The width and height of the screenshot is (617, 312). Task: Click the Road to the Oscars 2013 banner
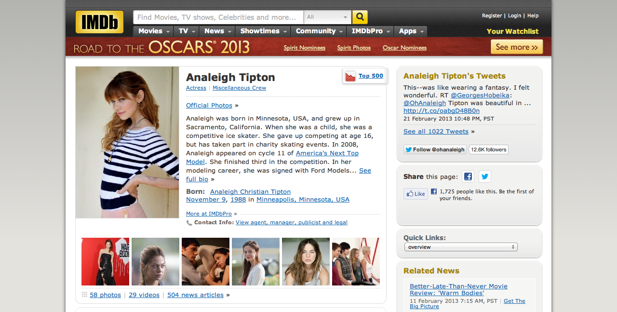point(161,47)
